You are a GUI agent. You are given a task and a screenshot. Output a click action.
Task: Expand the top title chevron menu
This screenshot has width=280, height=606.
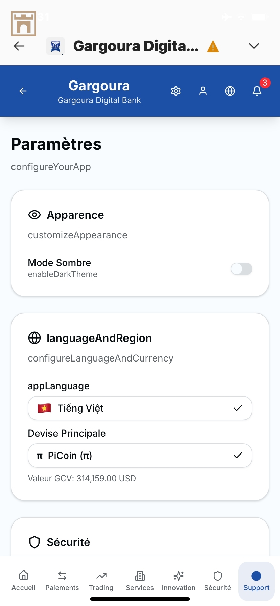[254, 46]
